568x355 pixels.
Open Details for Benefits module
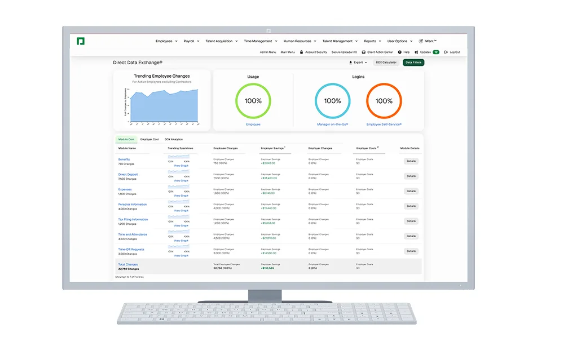pyautogui.click(x=411, y=161)
